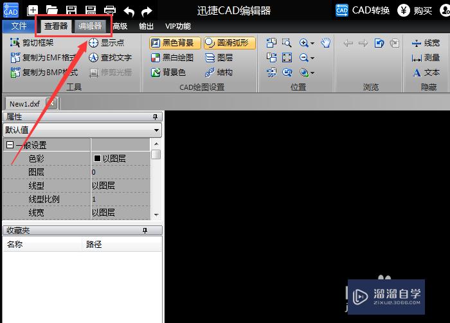Close the New1.dxf tab
450x323 pixels.
[x=51, y=103]
